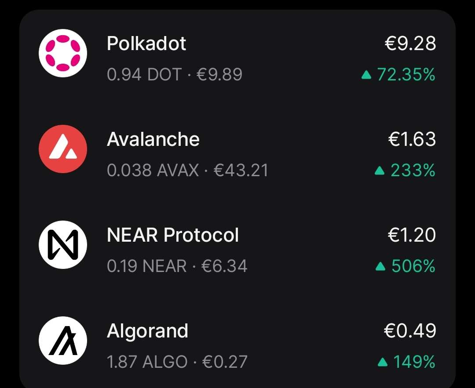Image resolution: width=475 pixels, height=388 pixels.
Task: Tap the 0.038 AVAX balance text
Action: click(153, 170)
